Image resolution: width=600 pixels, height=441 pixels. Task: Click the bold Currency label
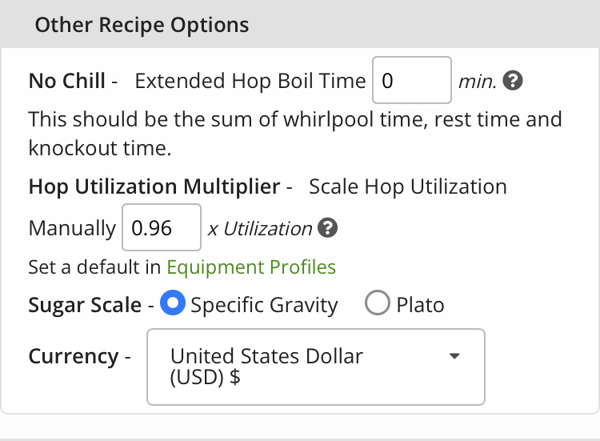(x=73, y=357)
